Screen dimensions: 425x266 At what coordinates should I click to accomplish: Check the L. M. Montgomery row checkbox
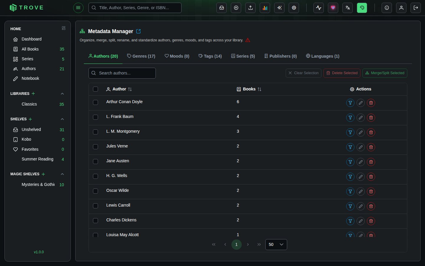coord(95,132)
